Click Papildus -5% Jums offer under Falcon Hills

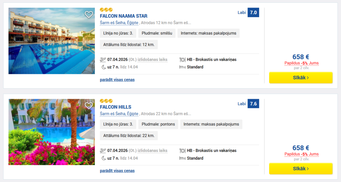click(301, 154)
